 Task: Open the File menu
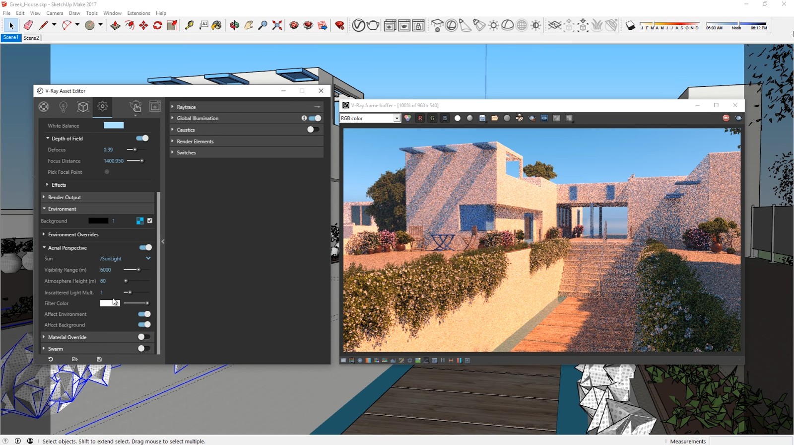(x=6, y=13)
